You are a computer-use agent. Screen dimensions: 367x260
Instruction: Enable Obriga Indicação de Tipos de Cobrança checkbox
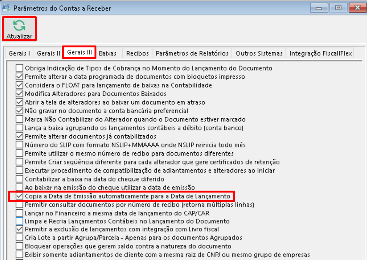19,68
